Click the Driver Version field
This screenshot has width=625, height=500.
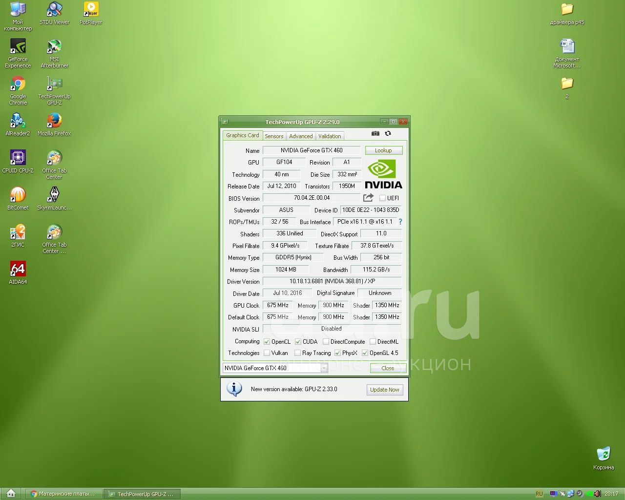point(332,281)
